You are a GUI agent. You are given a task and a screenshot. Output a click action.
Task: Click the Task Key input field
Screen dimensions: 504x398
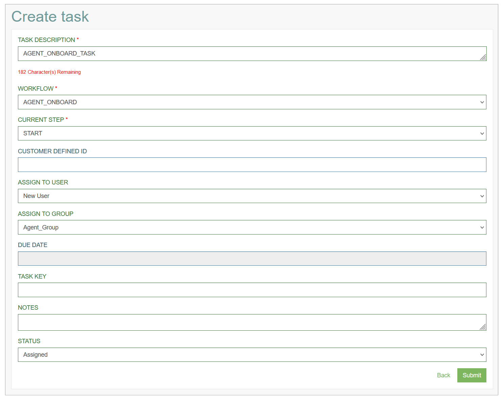coord(252,290)
